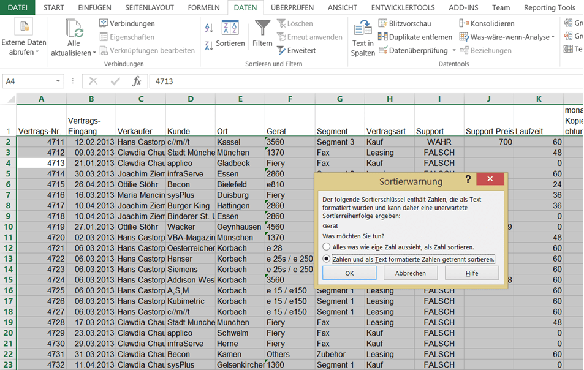Confirm the sort warning with OK

(349, 273)
